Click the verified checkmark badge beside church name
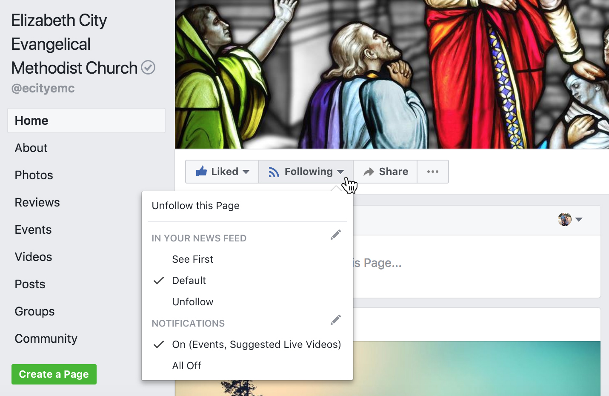 point(148,67)
